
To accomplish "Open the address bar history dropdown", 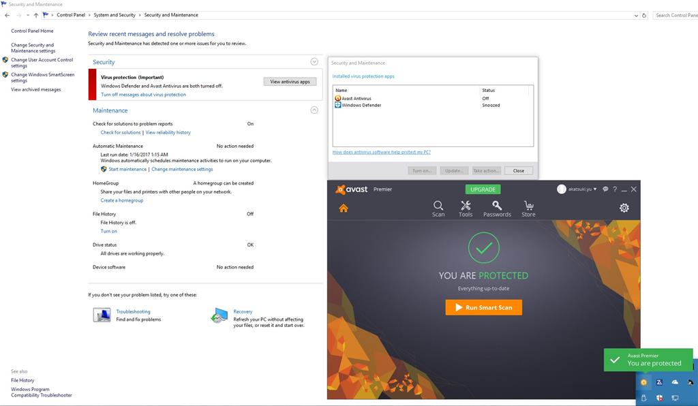I will coord(636,15).
